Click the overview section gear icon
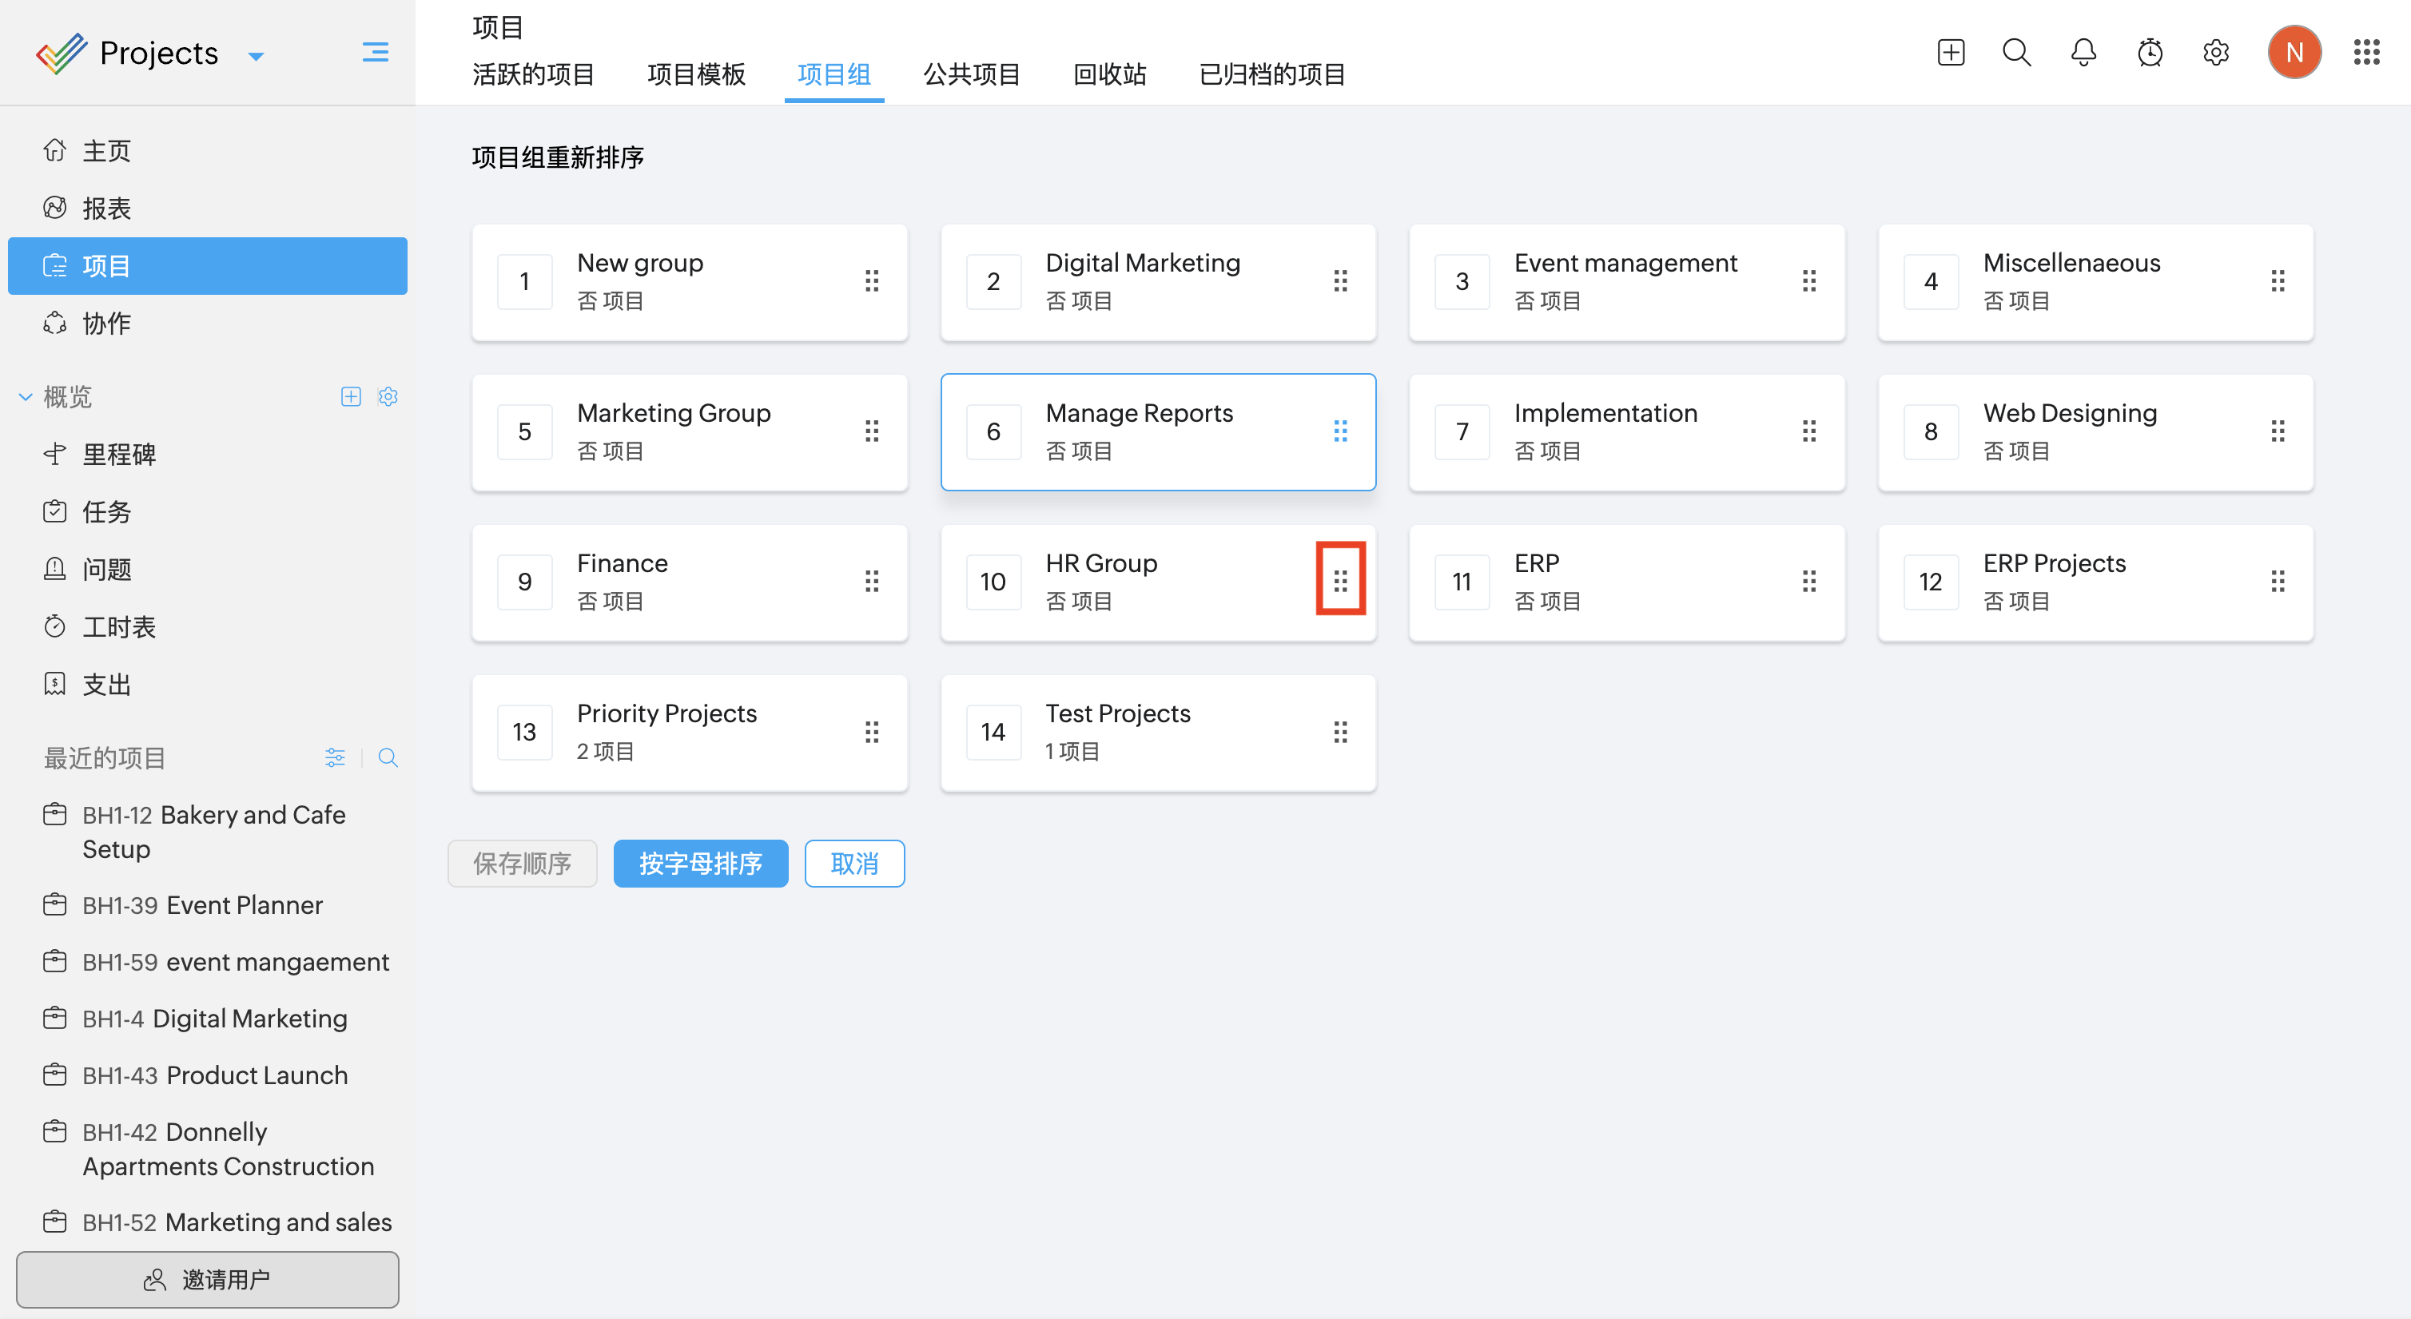Image resolution: width=2411 pixels, height=1319 pixels. [x=388, y=396]
